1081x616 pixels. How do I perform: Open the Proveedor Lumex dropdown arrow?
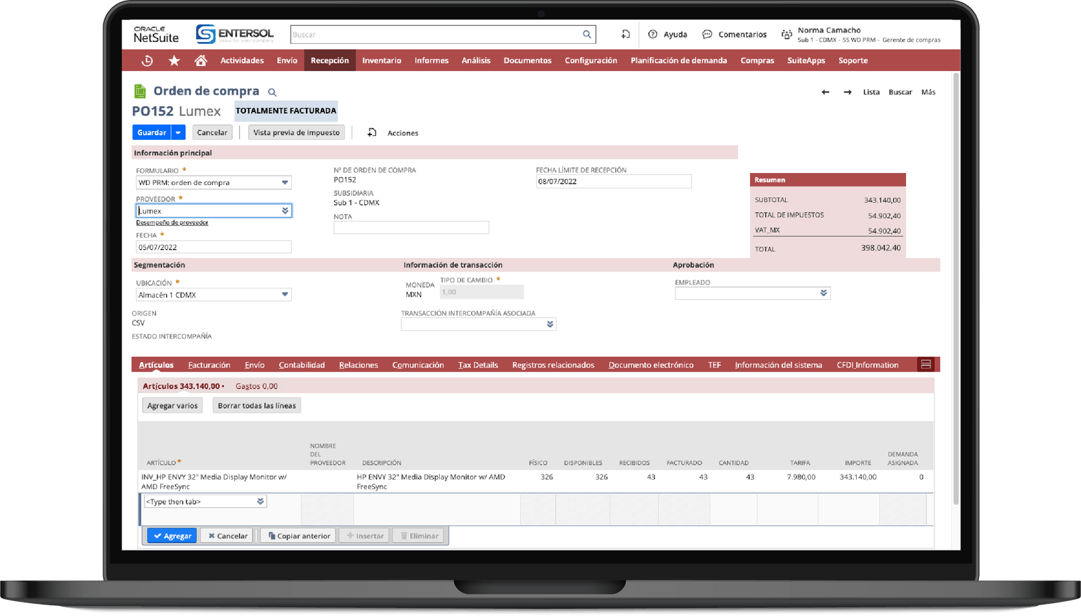click(x=285, y=211)
